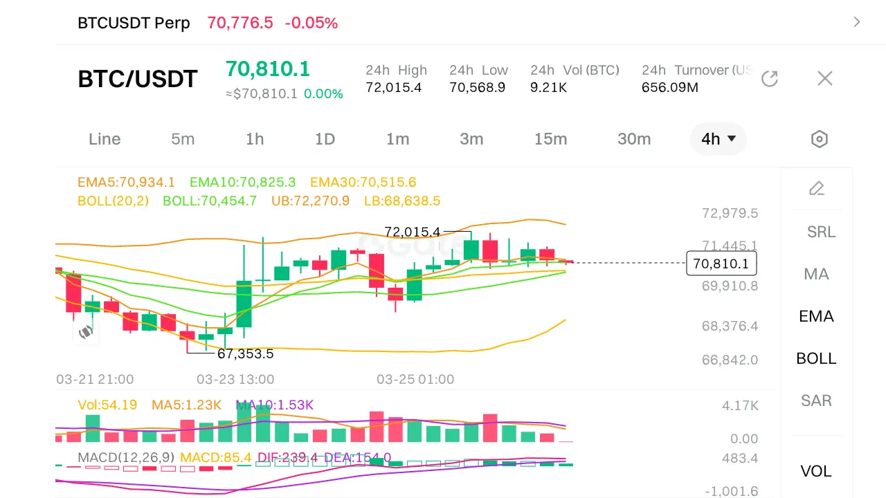Click the 70,810.1 last price
The image size is (886, 498).
click(268, 69)
